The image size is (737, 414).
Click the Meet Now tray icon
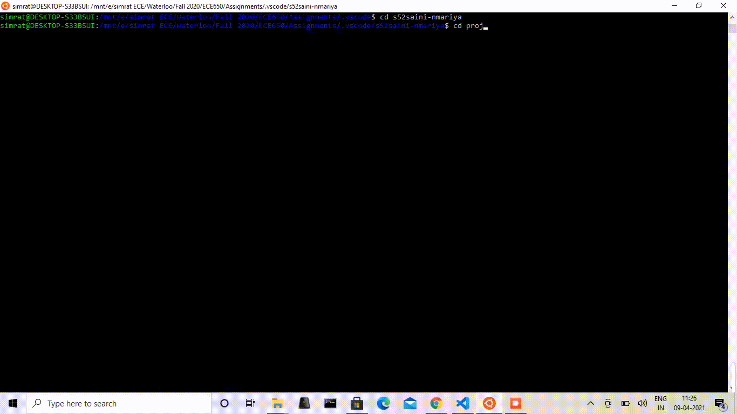[608, 403]
